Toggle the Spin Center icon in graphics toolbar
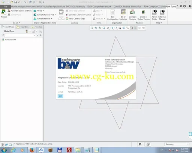The image size is (192, 153). (136, 28)
